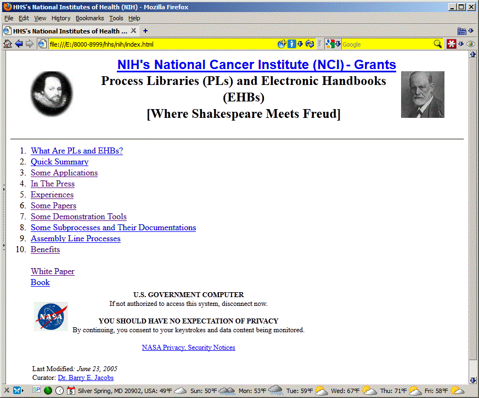The image size is (479, 398).
Task: Open the View menu
Action: pyautogui.click(x=40, y=18)
